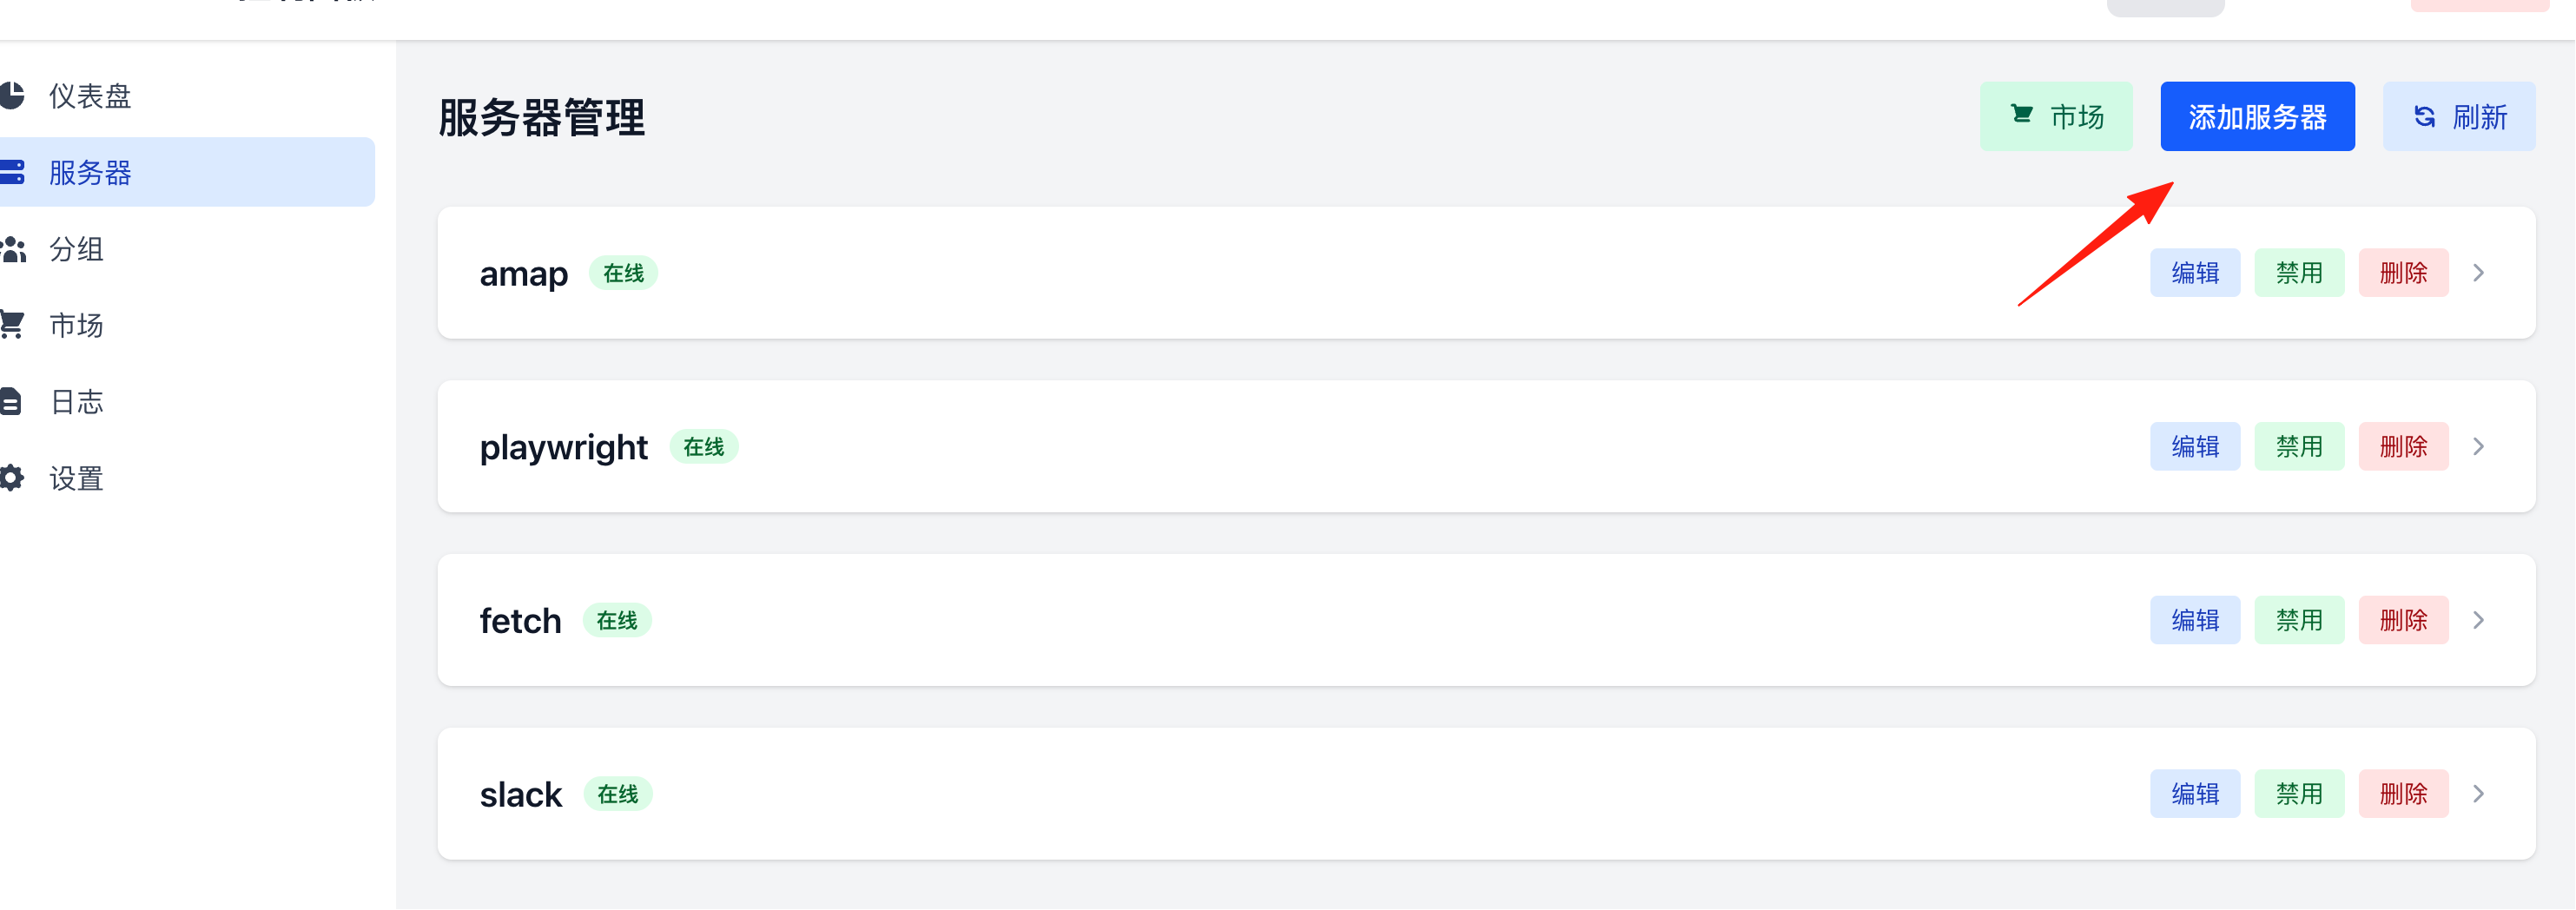Disable the playwright server with 禁用
The width and height of the screenshot is (2576, 910).
(x=2299, y=447)
